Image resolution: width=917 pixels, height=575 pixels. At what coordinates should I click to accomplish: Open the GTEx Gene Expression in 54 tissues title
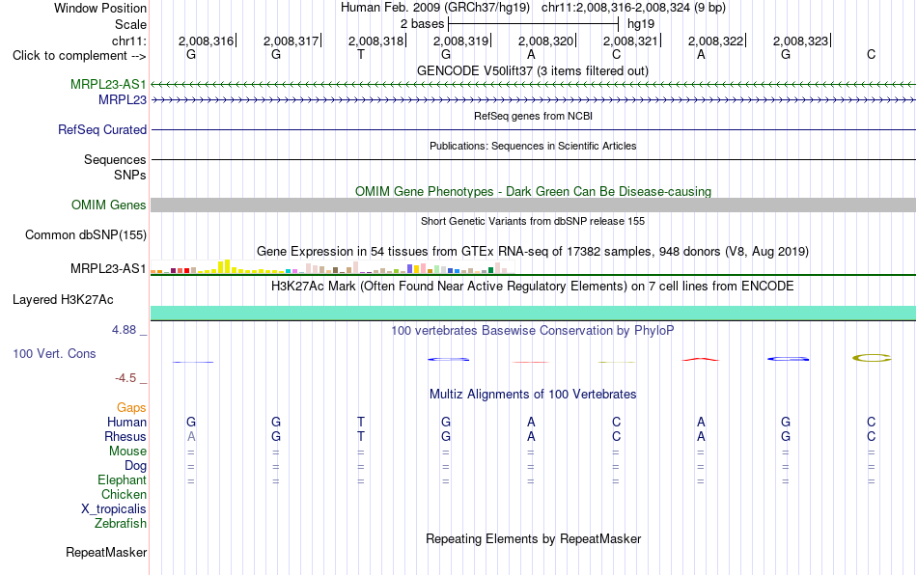pos(533,251)
